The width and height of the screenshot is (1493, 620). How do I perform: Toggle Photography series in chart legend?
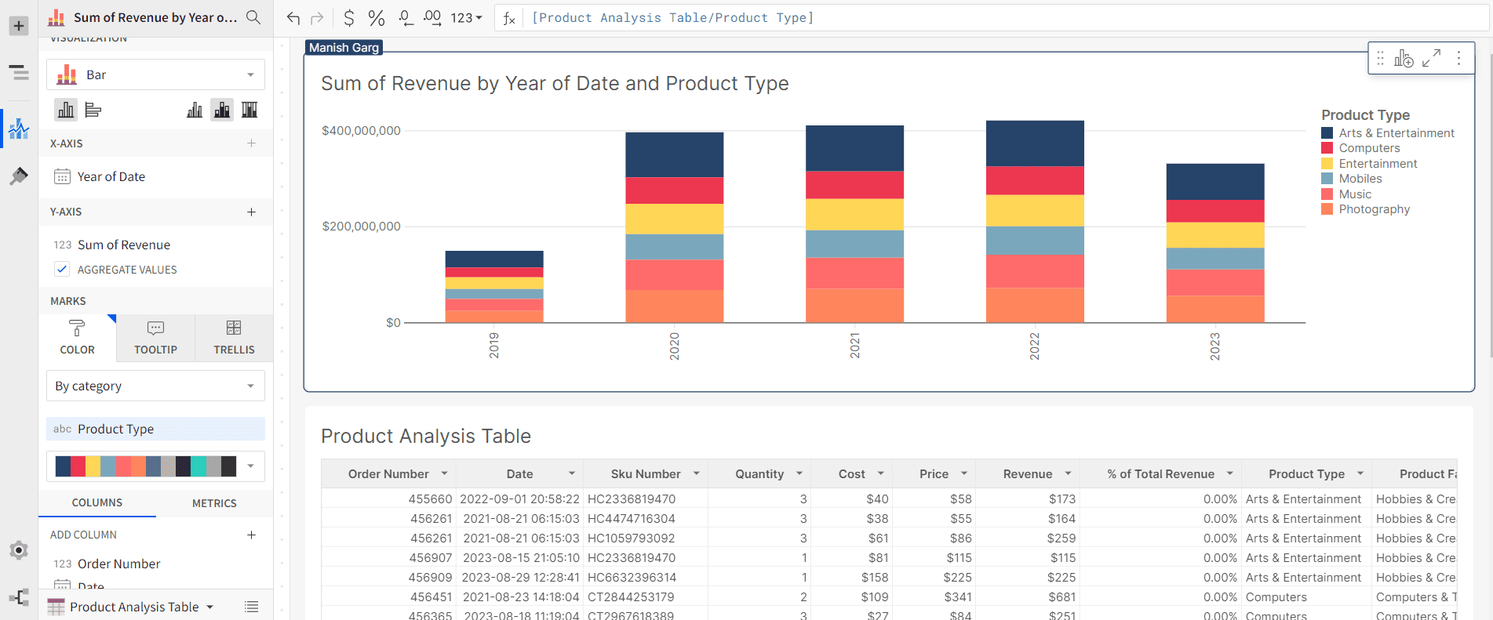click(x=1374, y=209)
